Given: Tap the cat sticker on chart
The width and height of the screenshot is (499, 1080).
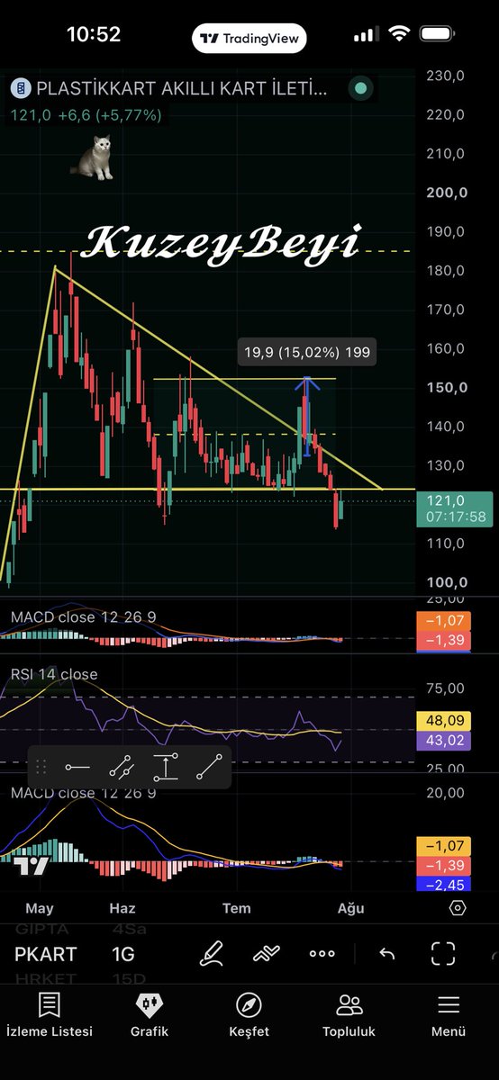Looking at the screenshot, I should coord(93,157).
